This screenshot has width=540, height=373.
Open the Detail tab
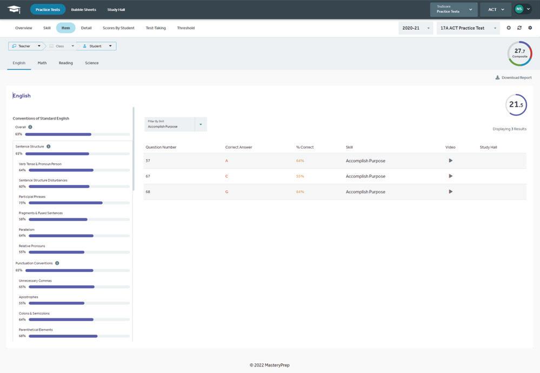86,28
